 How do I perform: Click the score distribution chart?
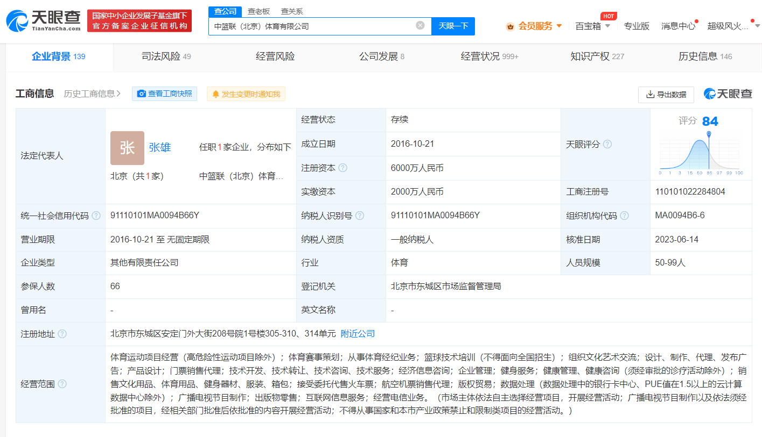pos(701,153)
